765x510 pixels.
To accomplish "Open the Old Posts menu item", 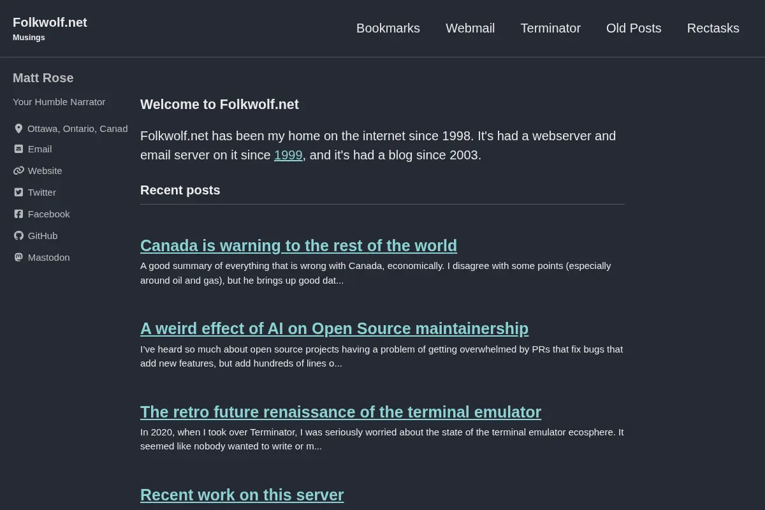I will click(x=634, y=28).
